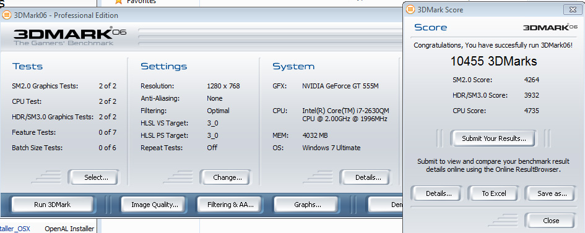
Task: Open the Change settings button
Action: coord(225,177)
